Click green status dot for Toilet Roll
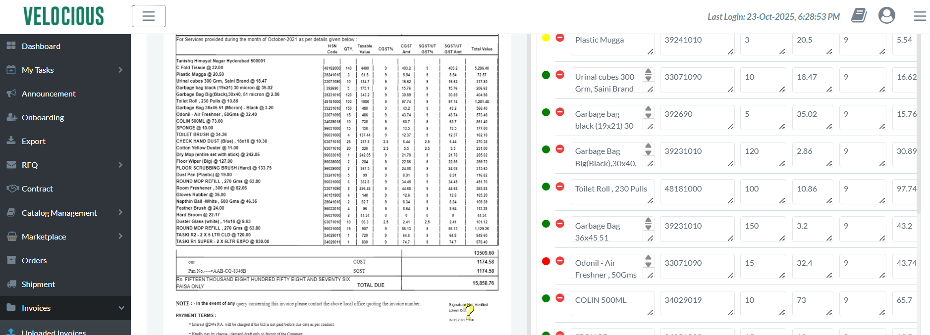 coord(546,187)
